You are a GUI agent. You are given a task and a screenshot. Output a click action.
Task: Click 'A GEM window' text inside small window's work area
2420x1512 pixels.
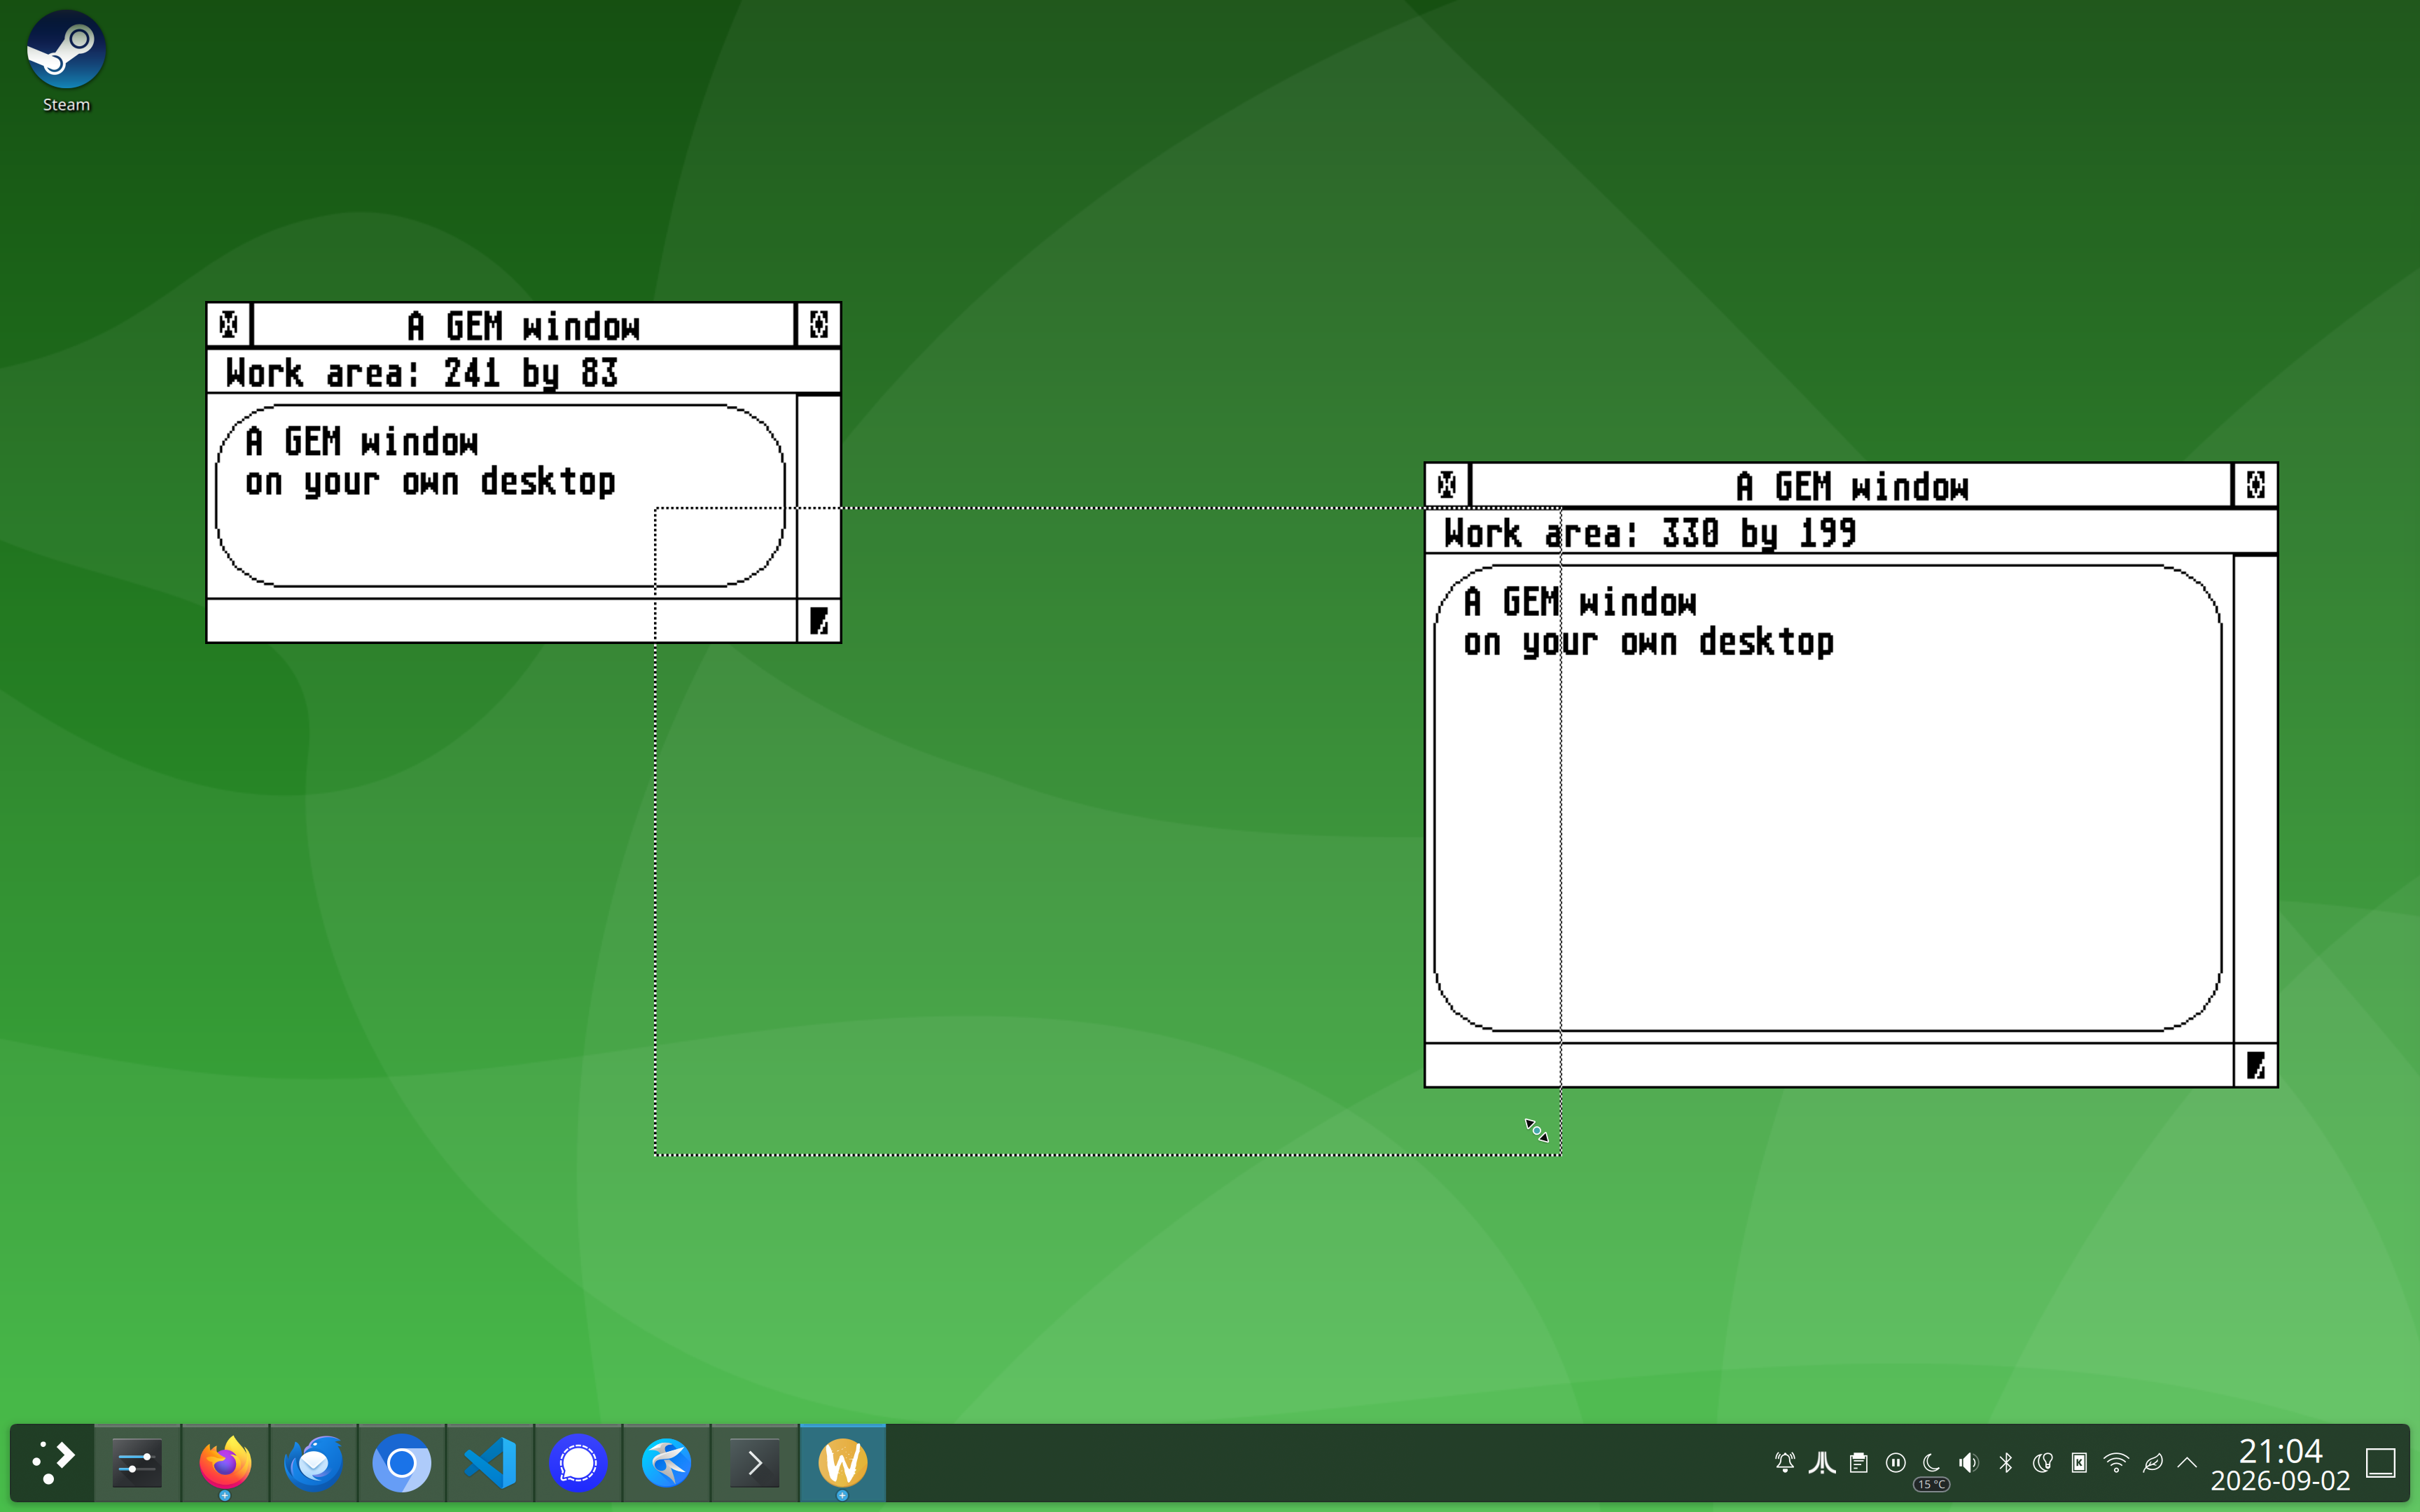[x=362, y=441]
